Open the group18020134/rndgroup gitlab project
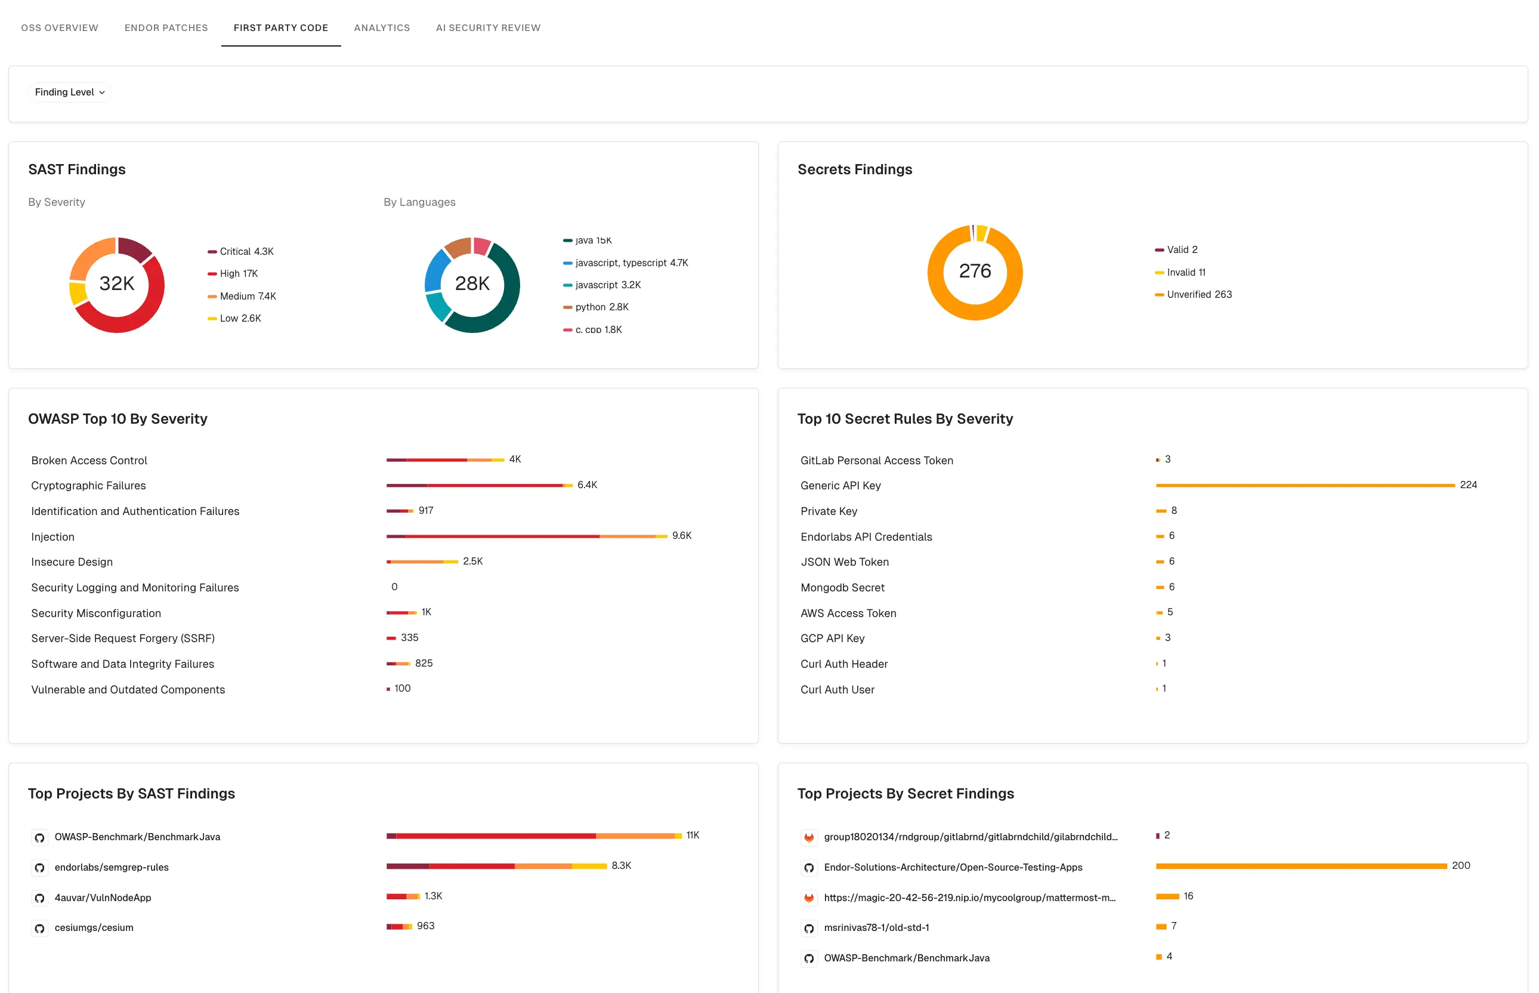The image size is (1539, 993). coord(971,837)
